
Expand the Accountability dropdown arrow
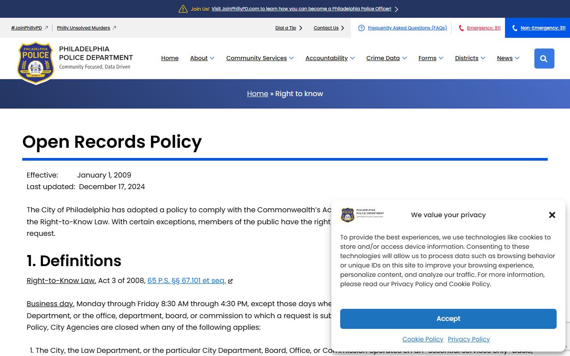click(x=352, y=58)
